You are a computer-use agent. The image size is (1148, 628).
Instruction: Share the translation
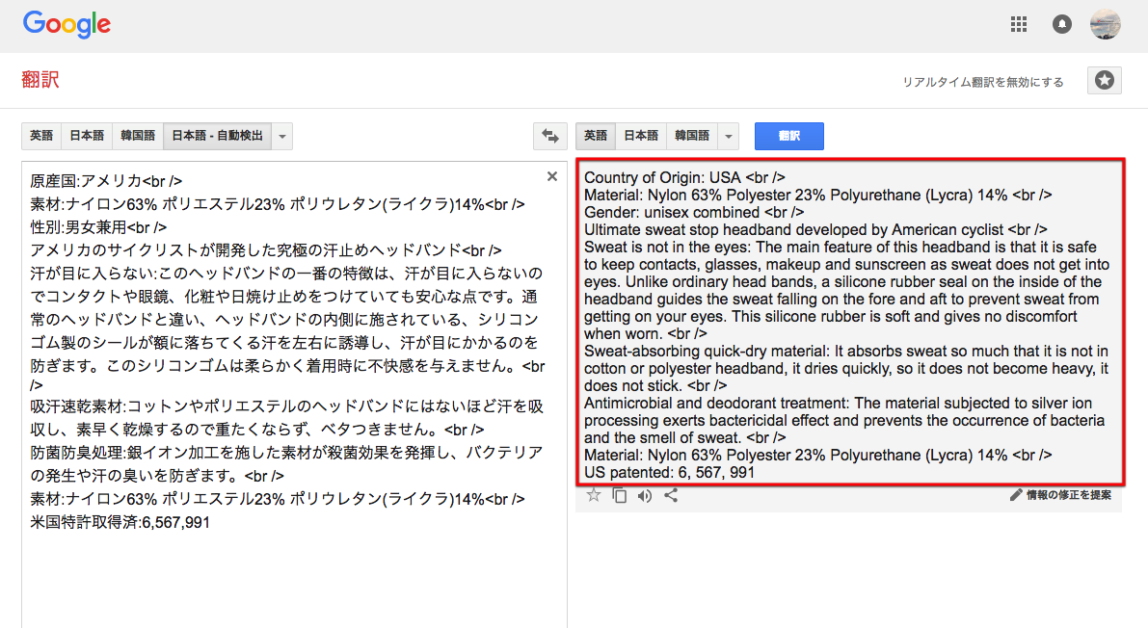[x=671, y=496]
